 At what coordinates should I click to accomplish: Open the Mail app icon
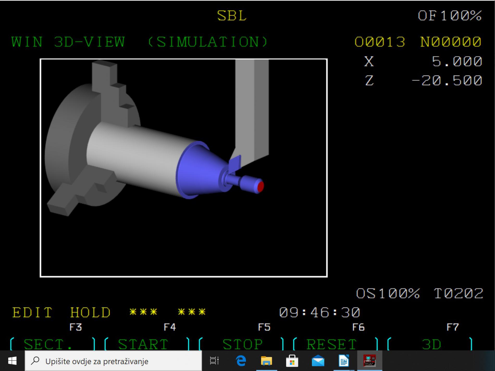point(318,361)
